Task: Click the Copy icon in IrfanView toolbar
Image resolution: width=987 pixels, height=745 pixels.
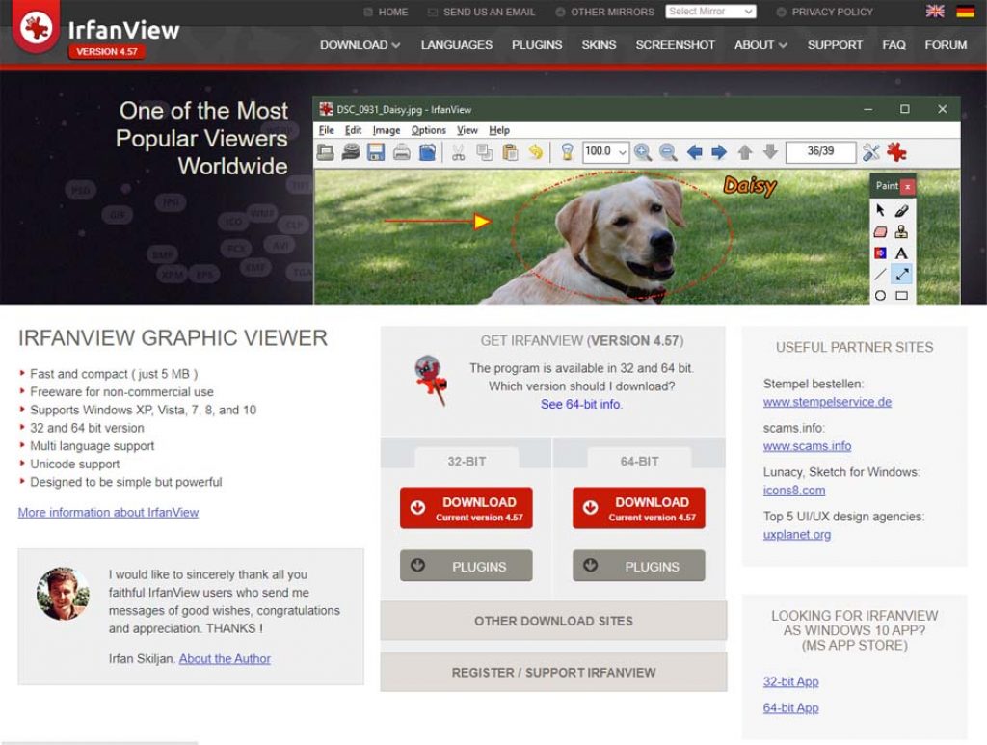Action: (x=484, y=152)
